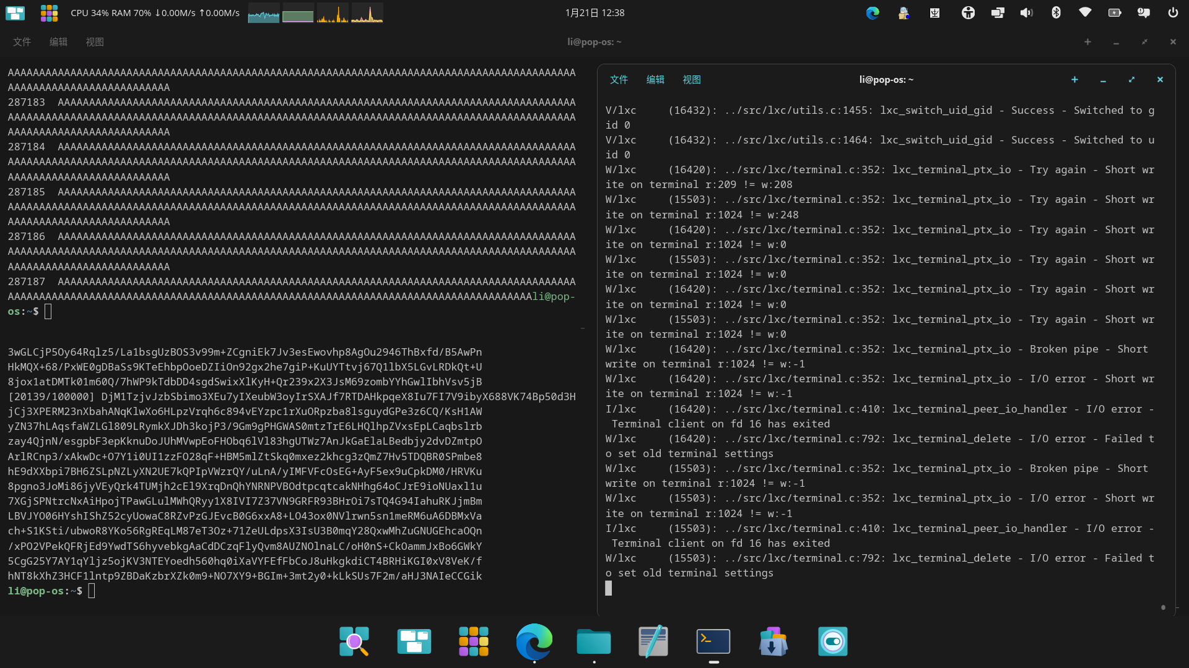The height and width of the screenshot is (668, 1189).
Task: Show workspaces overview from dock
Action: coord(414,641)
